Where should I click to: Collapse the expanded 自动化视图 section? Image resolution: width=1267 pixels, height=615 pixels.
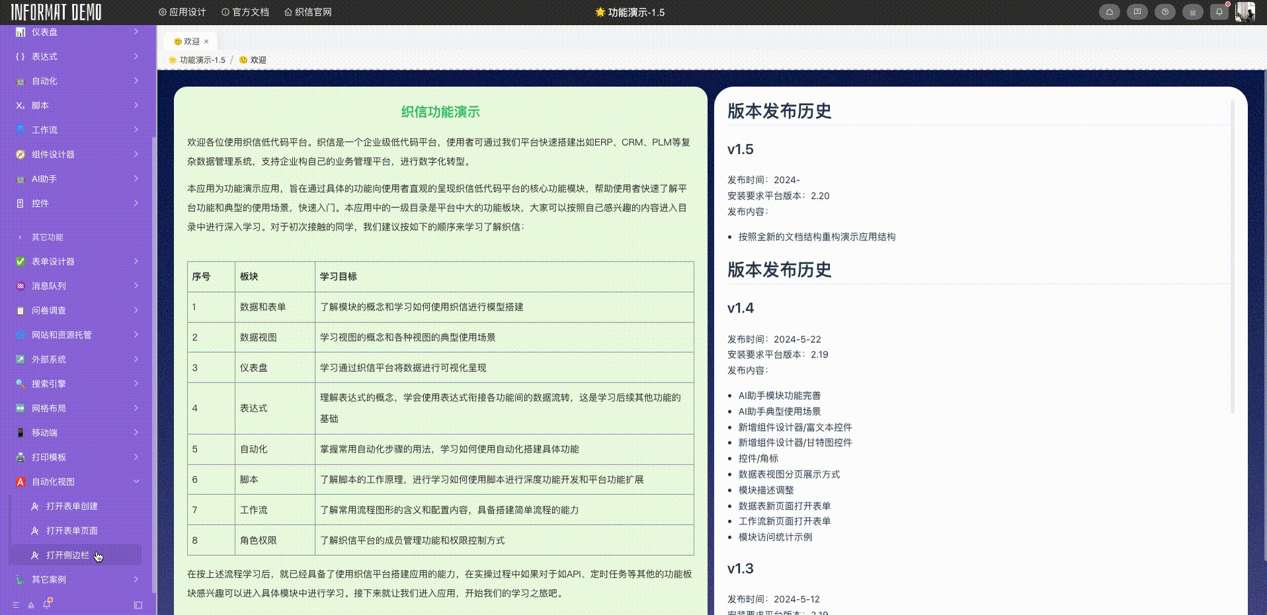click(x=137, y=481)
